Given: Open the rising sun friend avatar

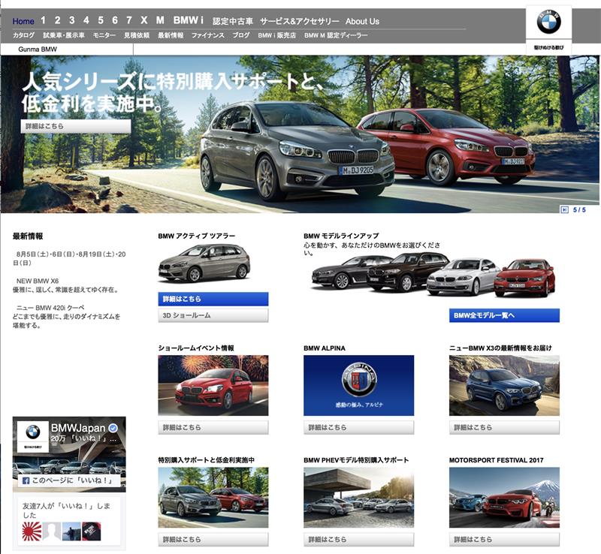Looking at the screenshot, I should [32, 531].
